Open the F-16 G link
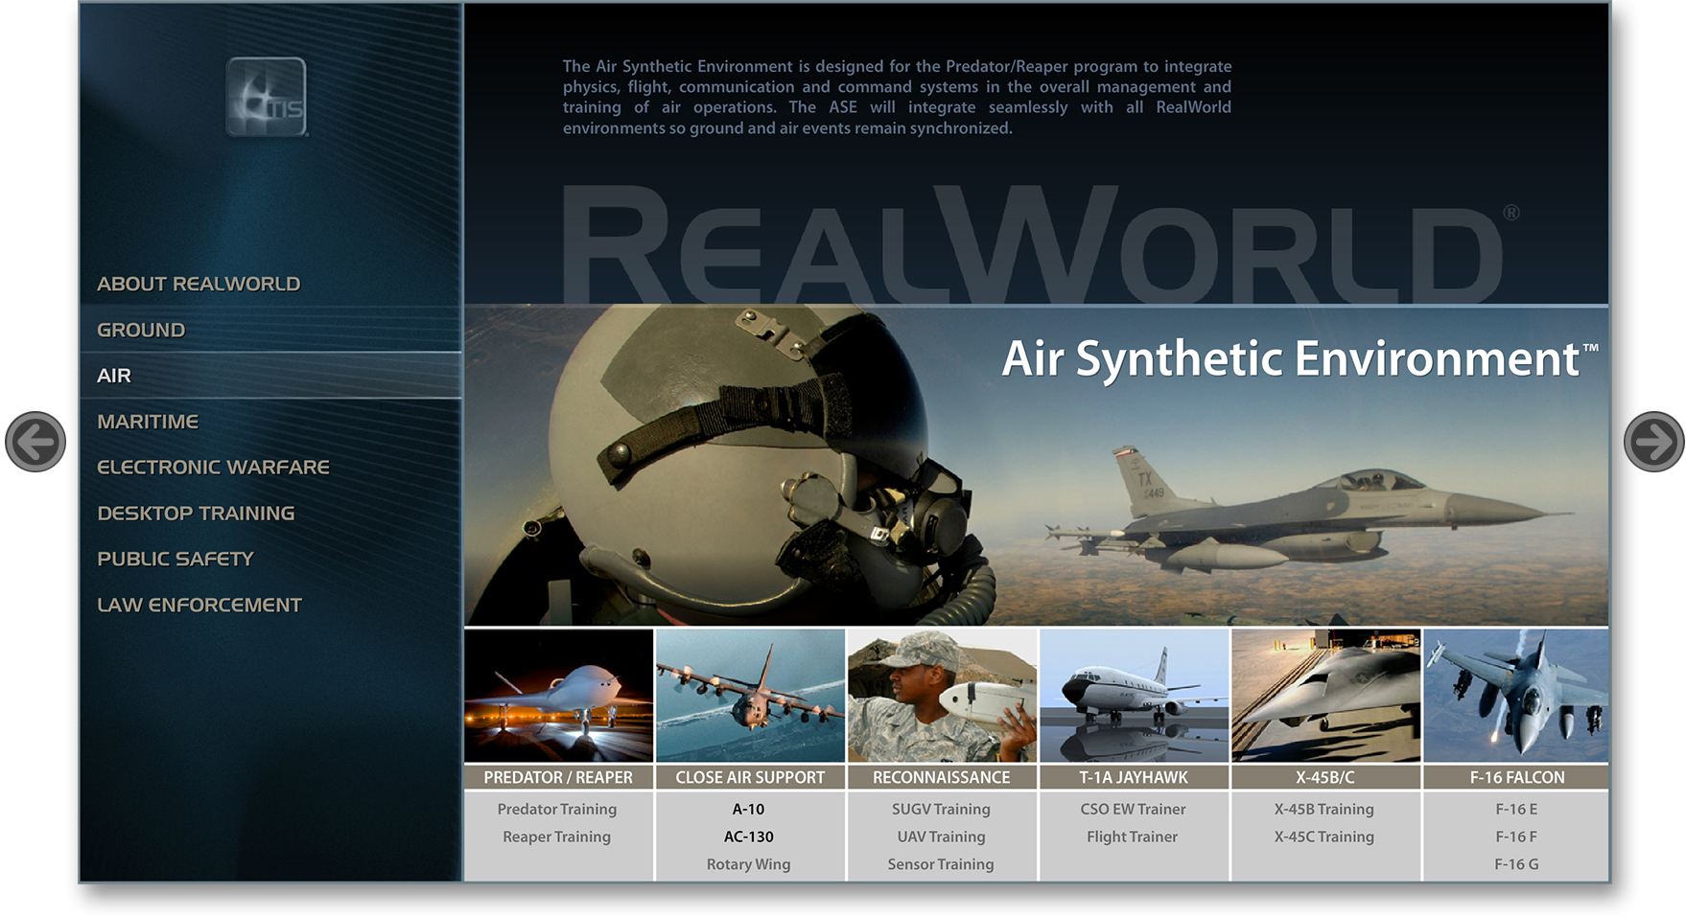 point(1516,864)
